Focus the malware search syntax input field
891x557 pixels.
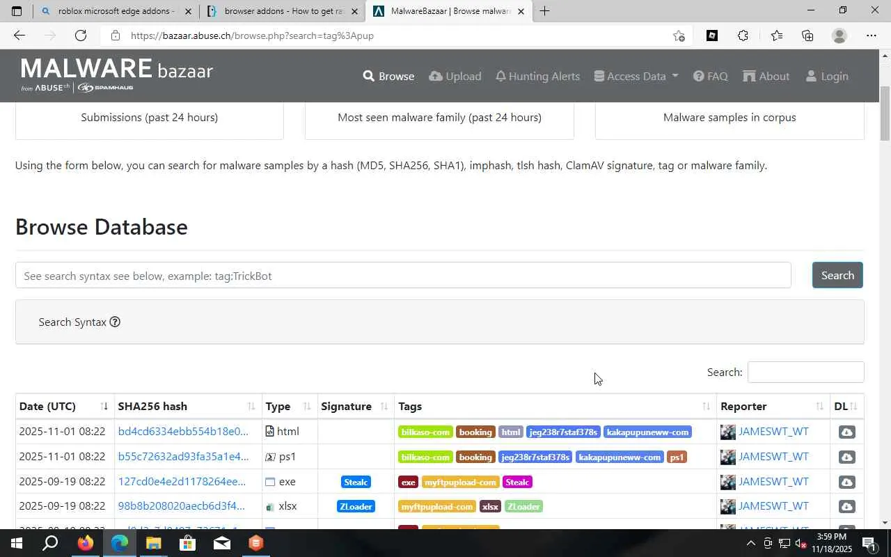(403, 276)
